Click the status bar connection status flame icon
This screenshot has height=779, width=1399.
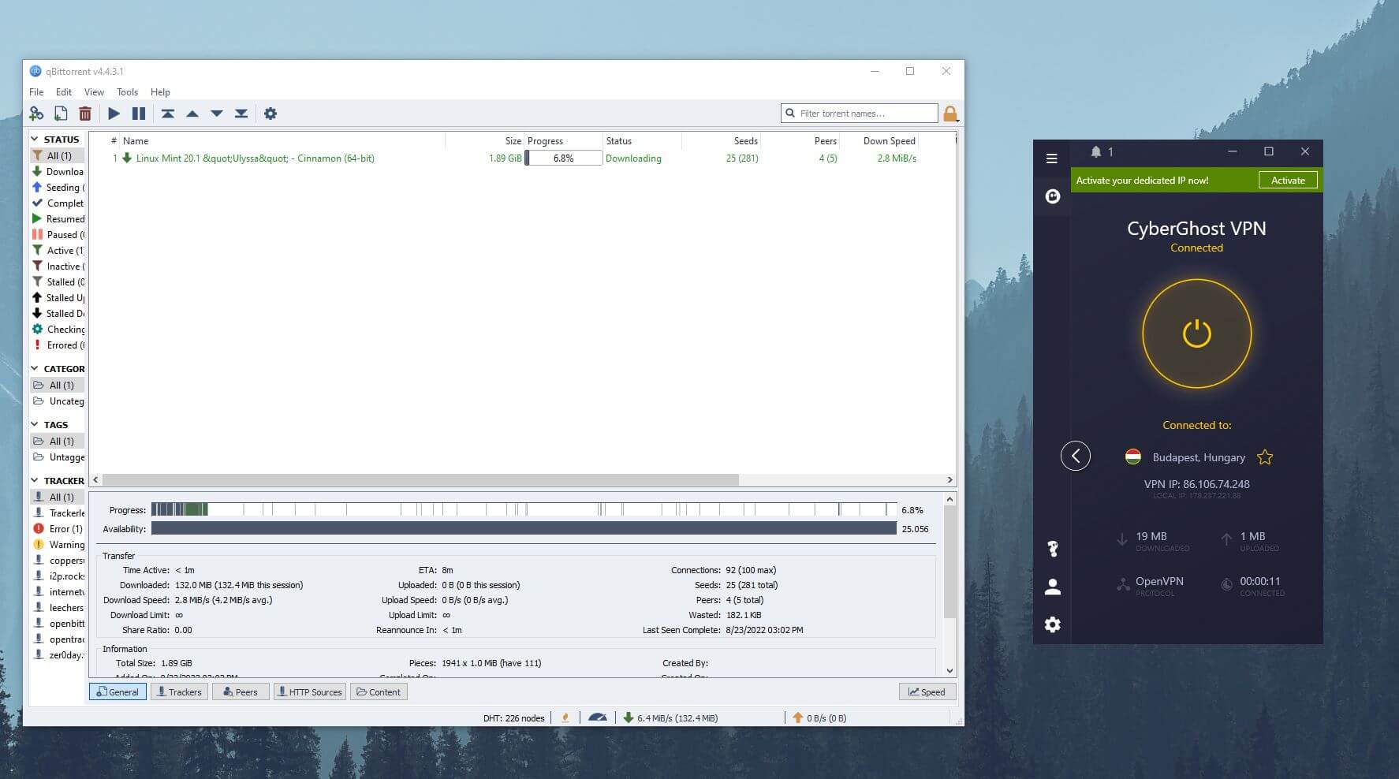565,717
